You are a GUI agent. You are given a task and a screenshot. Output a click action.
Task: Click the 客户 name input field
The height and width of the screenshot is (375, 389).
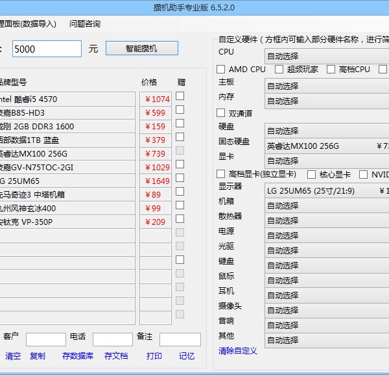coord(45,339)
